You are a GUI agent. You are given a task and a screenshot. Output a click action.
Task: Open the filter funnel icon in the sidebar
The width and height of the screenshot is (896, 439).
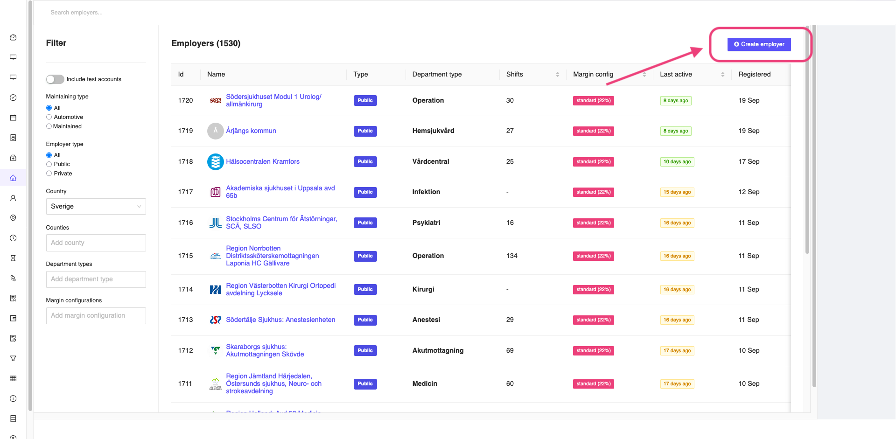pos(13,358)
